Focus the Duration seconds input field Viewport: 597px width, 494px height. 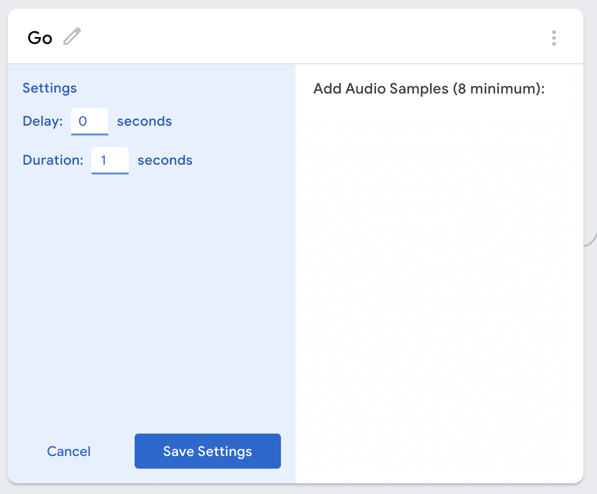coord(110,160)
